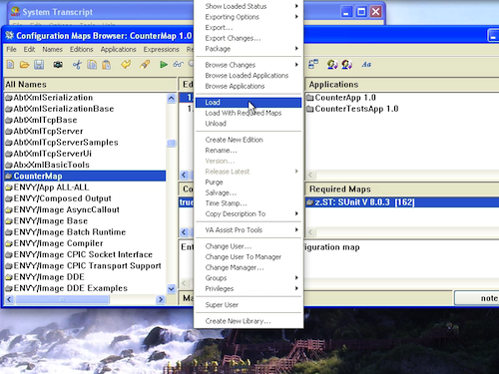Image resolution: width=499 pixels, height=374 pixels.
Task: Click the z.ST: SUnit map icon
Action: click(310, 202)
